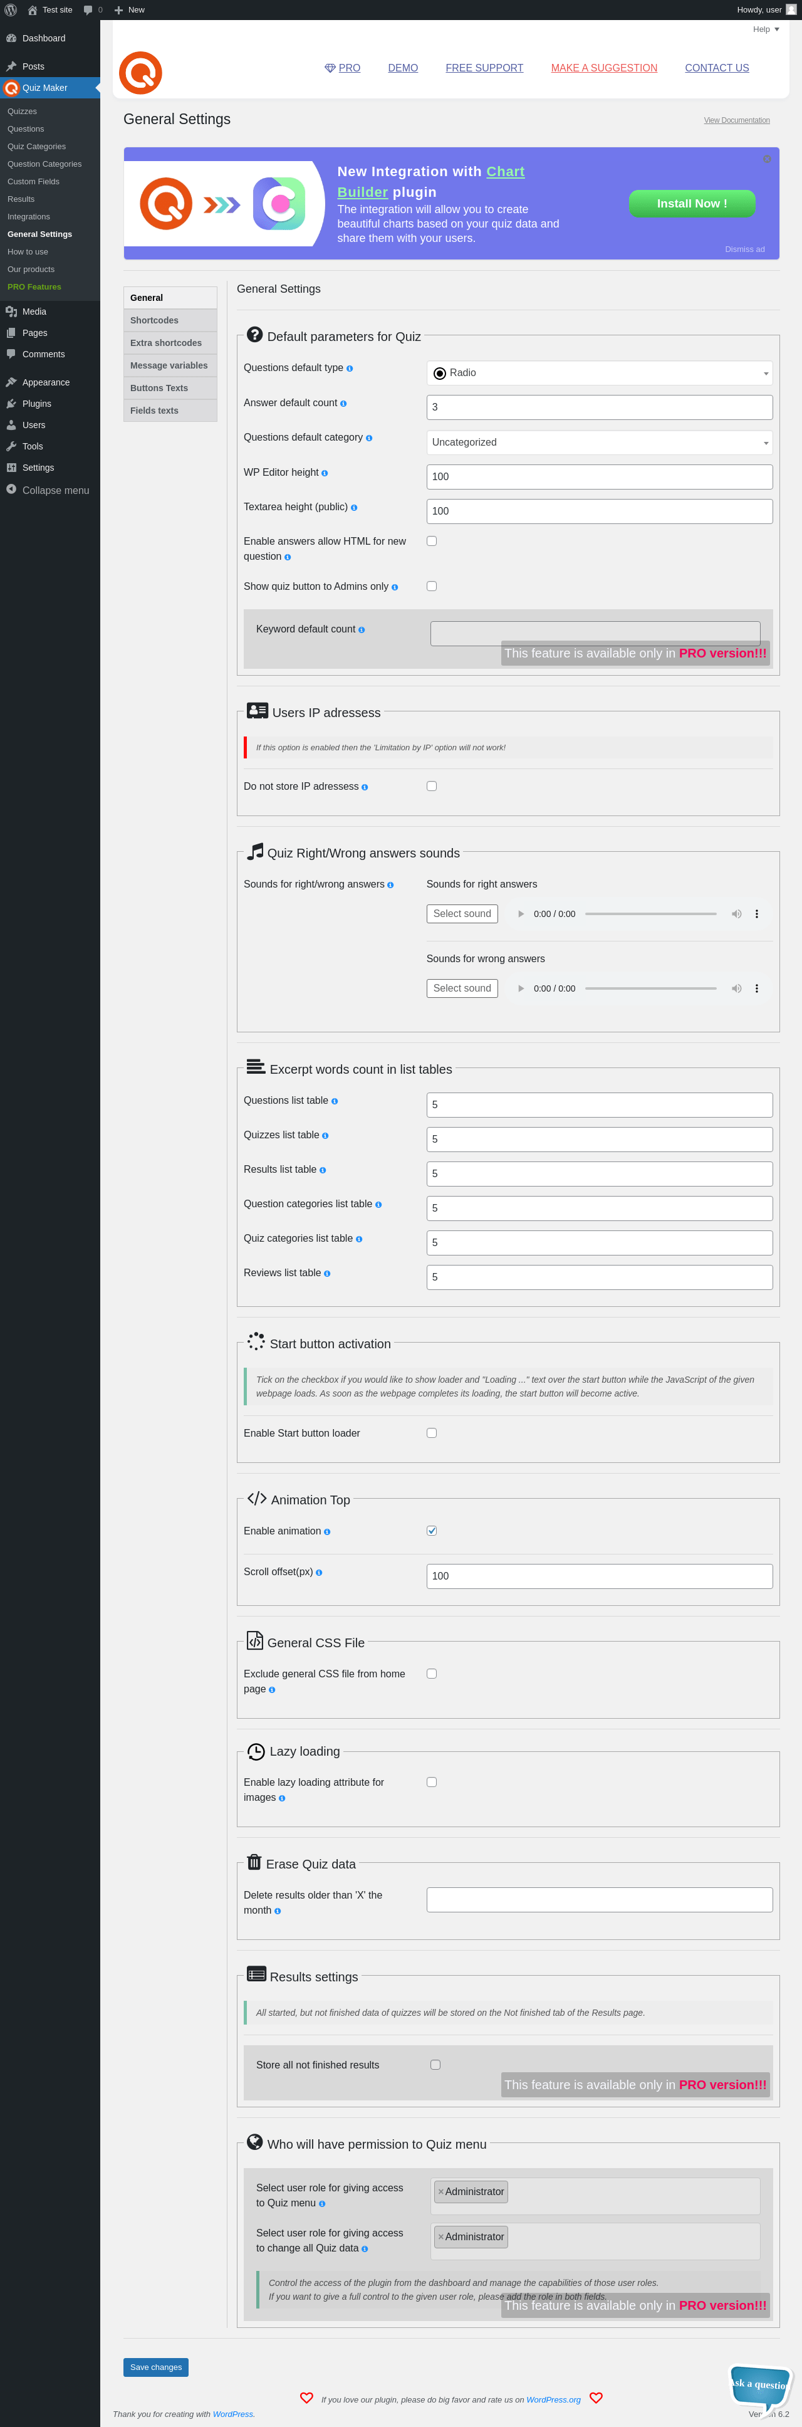This screenshot has height=2427, width=802.
Task: Click the Delete results older than X month field
Action: [x=600, y=1899]
